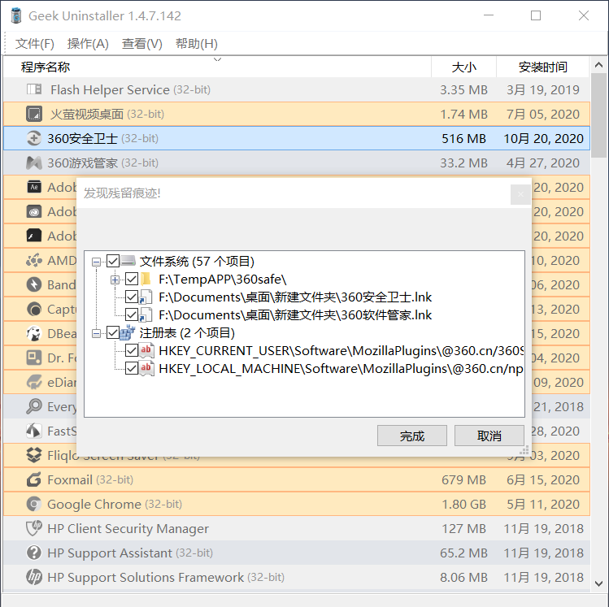Screen dimensions: 609x607
Task: Click the Everything magnifier icon
Action: (34, 406)
